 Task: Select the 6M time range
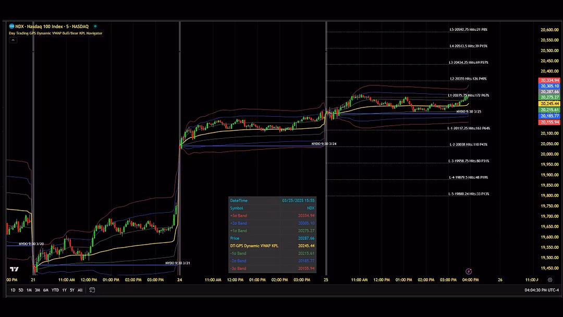[x=45, y=290]
